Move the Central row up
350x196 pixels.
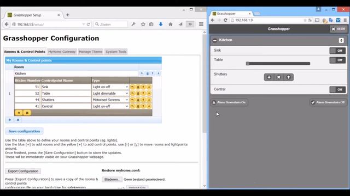143,106
